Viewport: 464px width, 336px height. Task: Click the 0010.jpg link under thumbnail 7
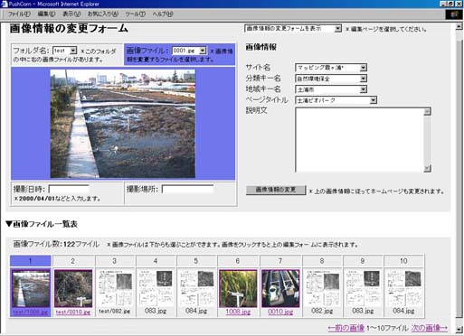[x=280, y=312]
